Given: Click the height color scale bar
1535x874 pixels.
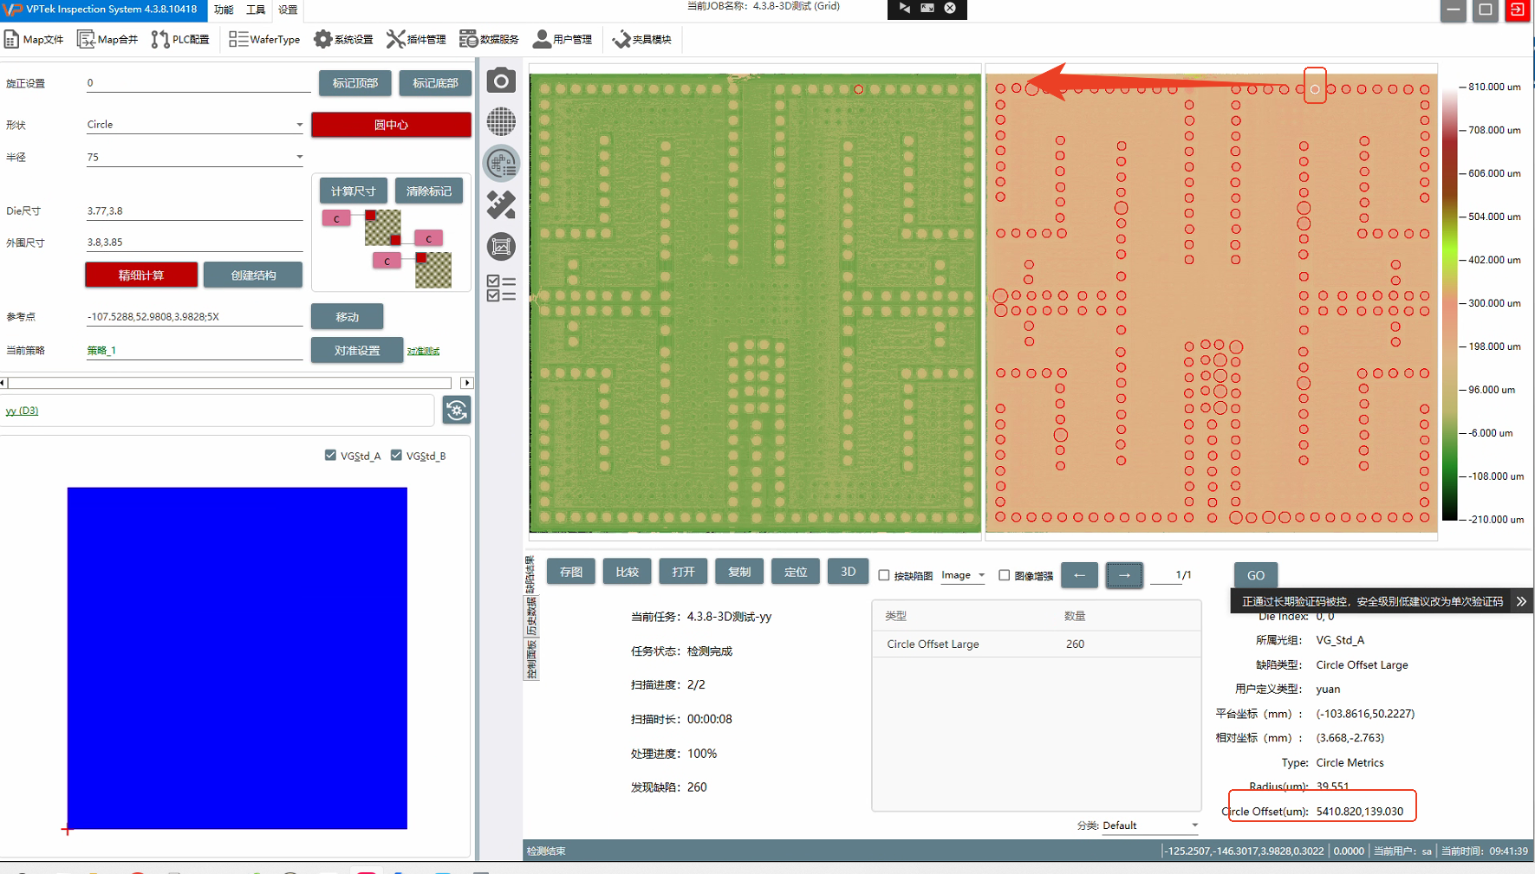Looking at the screenshot, I should [x=1449, y=303].
